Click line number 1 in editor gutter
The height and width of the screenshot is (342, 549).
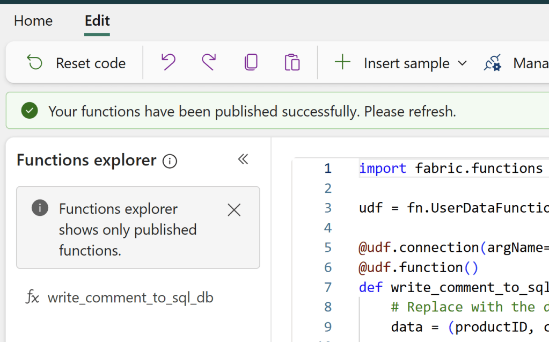click(327, 169)
